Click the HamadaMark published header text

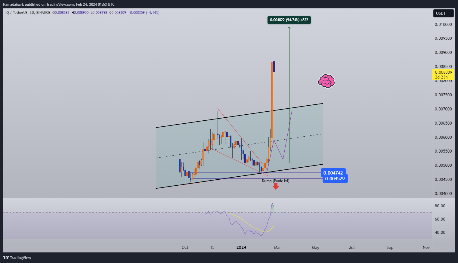coord(59,5)
